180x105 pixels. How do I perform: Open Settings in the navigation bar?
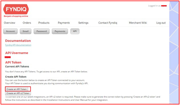click(x=83, y=23)
